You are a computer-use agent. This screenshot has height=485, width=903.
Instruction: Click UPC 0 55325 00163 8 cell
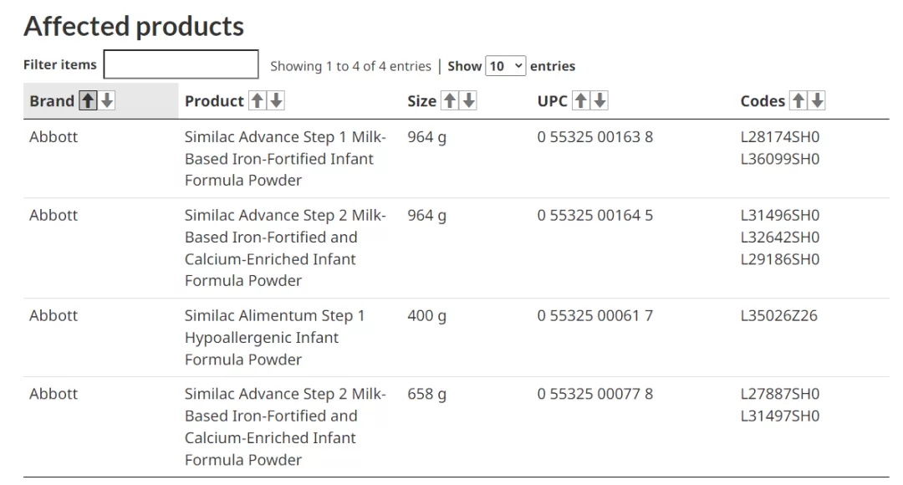click(x=595, y=137)
